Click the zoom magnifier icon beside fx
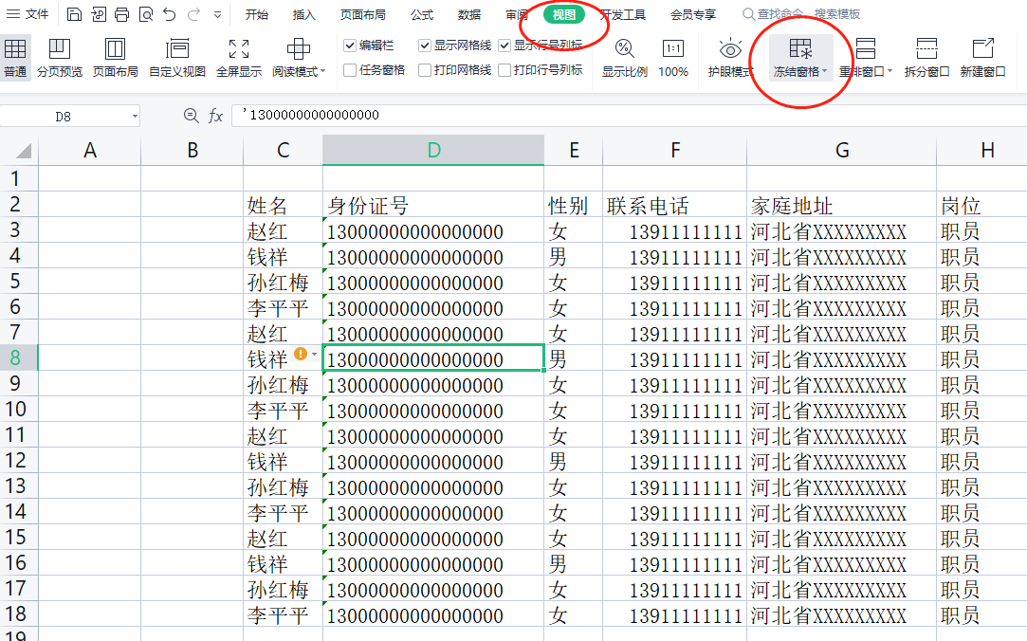Image resolution: width=1027 pixels, height=641 pixels. pos(191,116)
